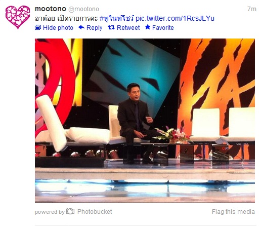
Task: Open the #ทูไนท์โชว์ hashtag link
Action: pyautogui.click(x=117, y=18)
